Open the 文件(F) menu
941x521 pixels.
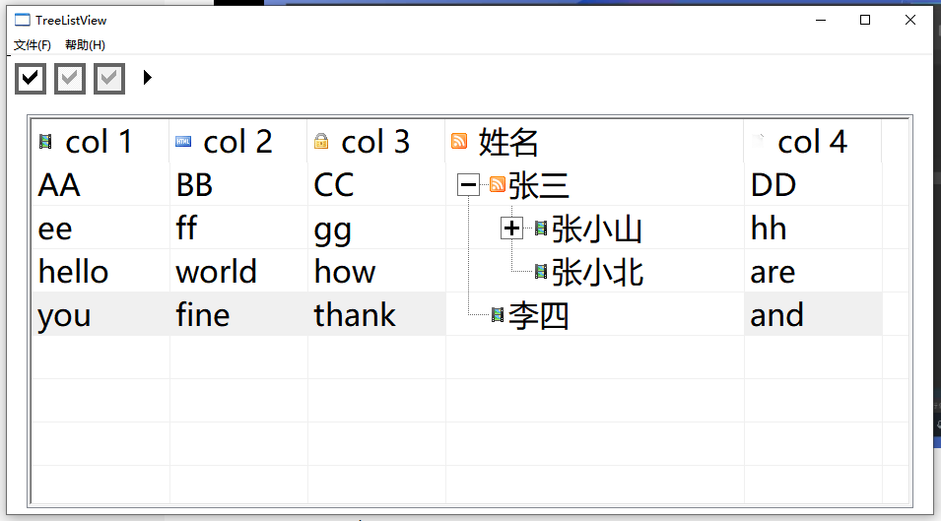[x=33, y=45]
